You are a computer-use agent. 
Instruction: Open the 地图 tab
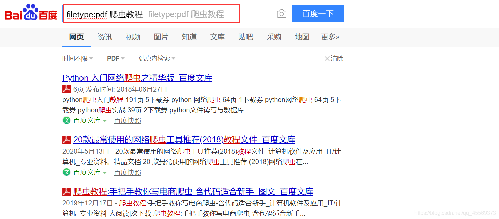point(302,37)
